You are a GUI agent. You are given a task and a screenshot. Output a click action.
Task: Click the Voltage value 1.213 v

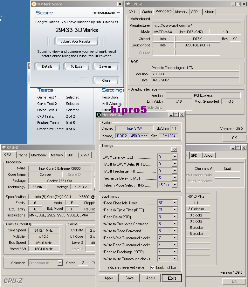[80, 187]
